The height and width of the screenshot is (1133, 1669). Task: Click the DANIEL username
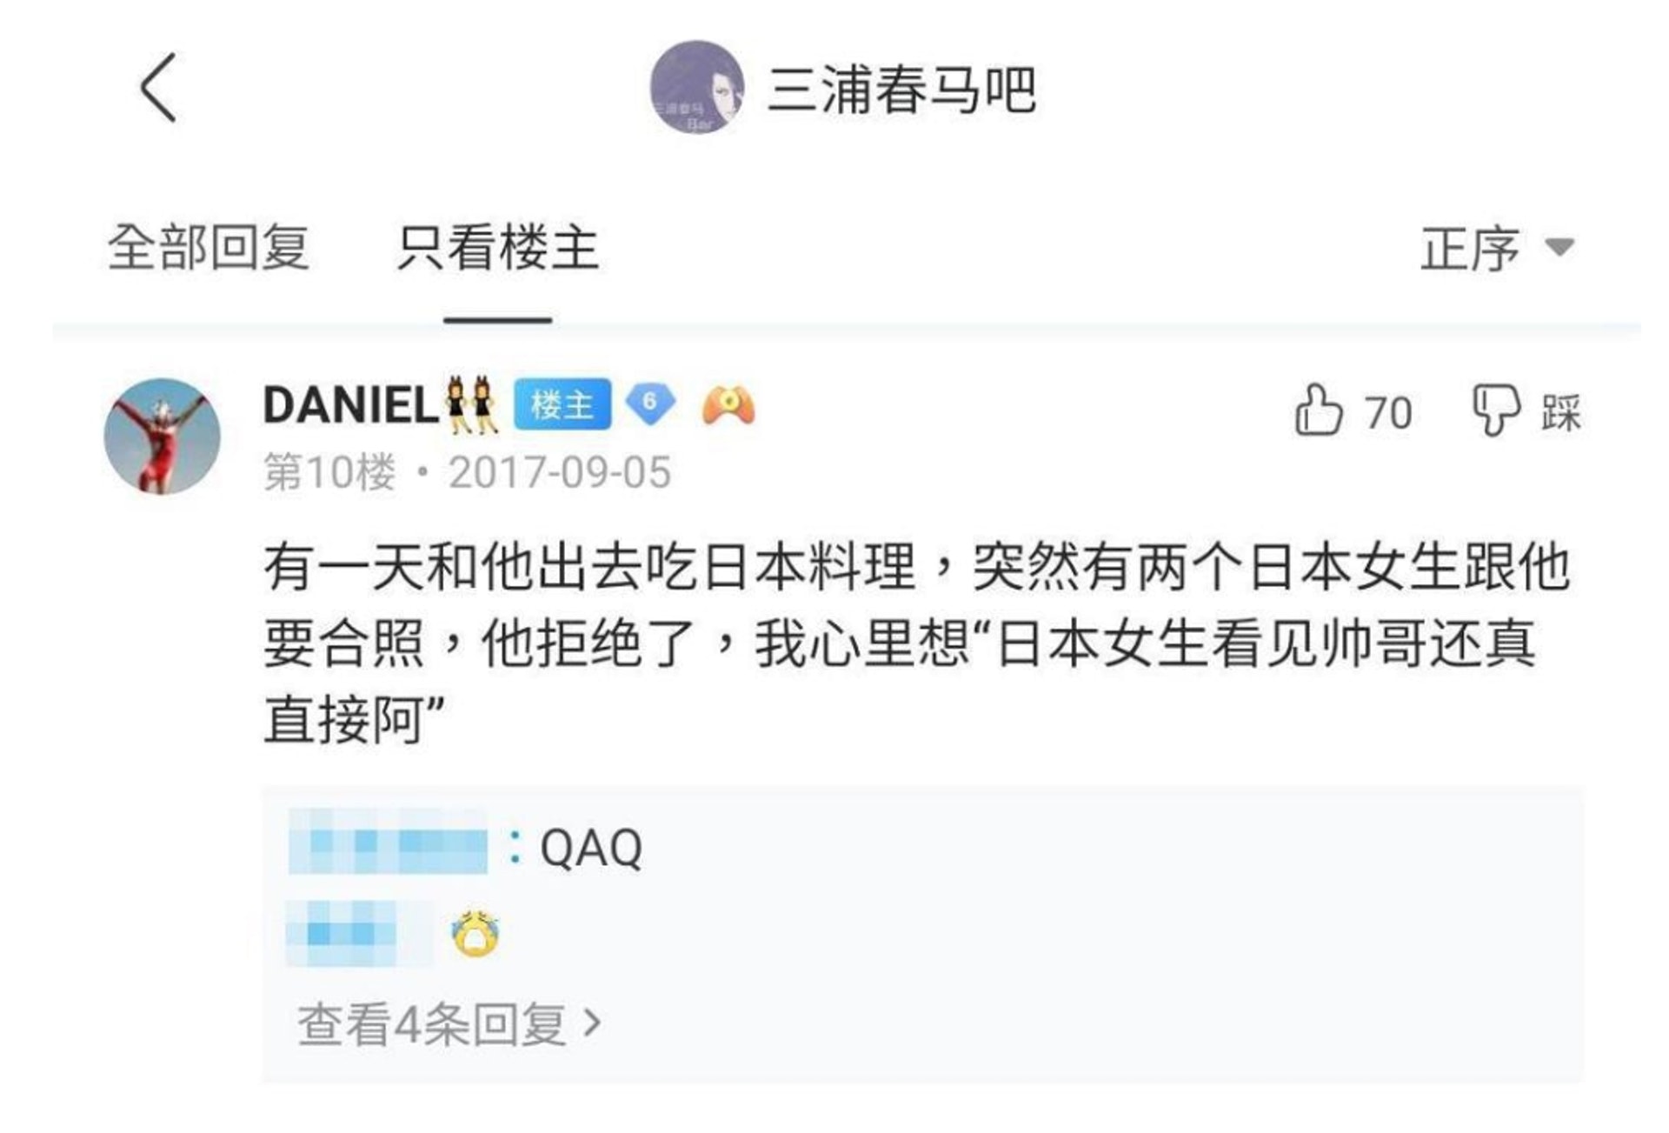(349, 406)
